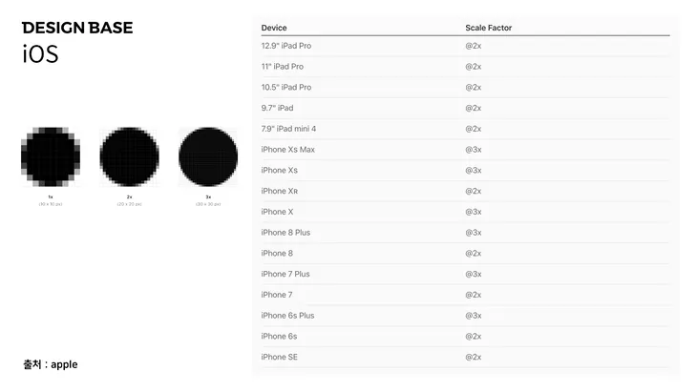Screen dimensions: 697x392
Task: Click the @3x value for iPhone X
Action: [474, 212]
